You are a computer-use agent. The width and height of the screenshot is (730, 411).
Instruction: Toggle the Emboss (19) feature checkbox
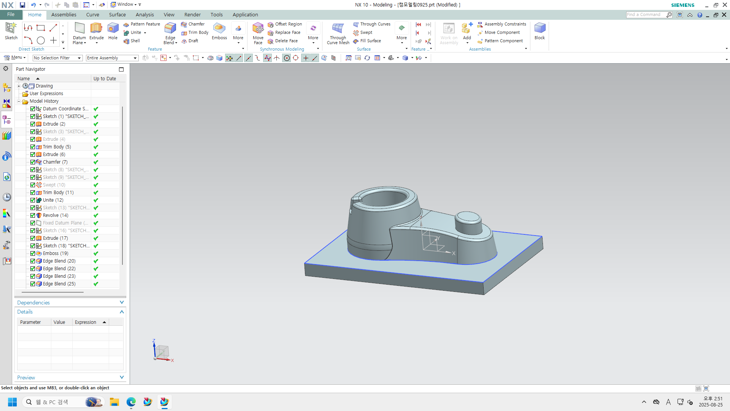33,253
